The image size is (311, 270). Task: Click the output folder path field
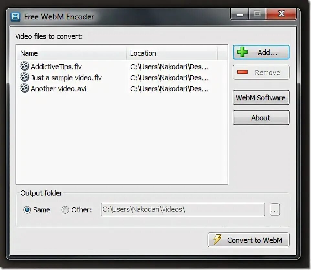[183, 209]
